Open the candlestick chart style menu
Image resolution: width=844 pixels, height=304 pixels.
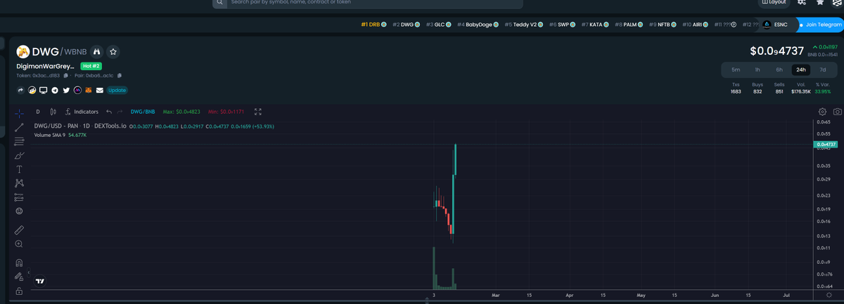pyautogui.click(x=53, y=112)
